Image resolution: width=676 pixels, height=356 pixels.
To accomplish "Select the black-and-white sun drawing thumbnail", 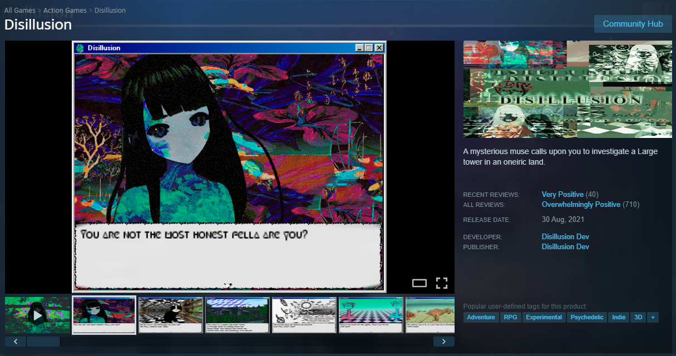I will pyautogui.click(x=304, y=315).
